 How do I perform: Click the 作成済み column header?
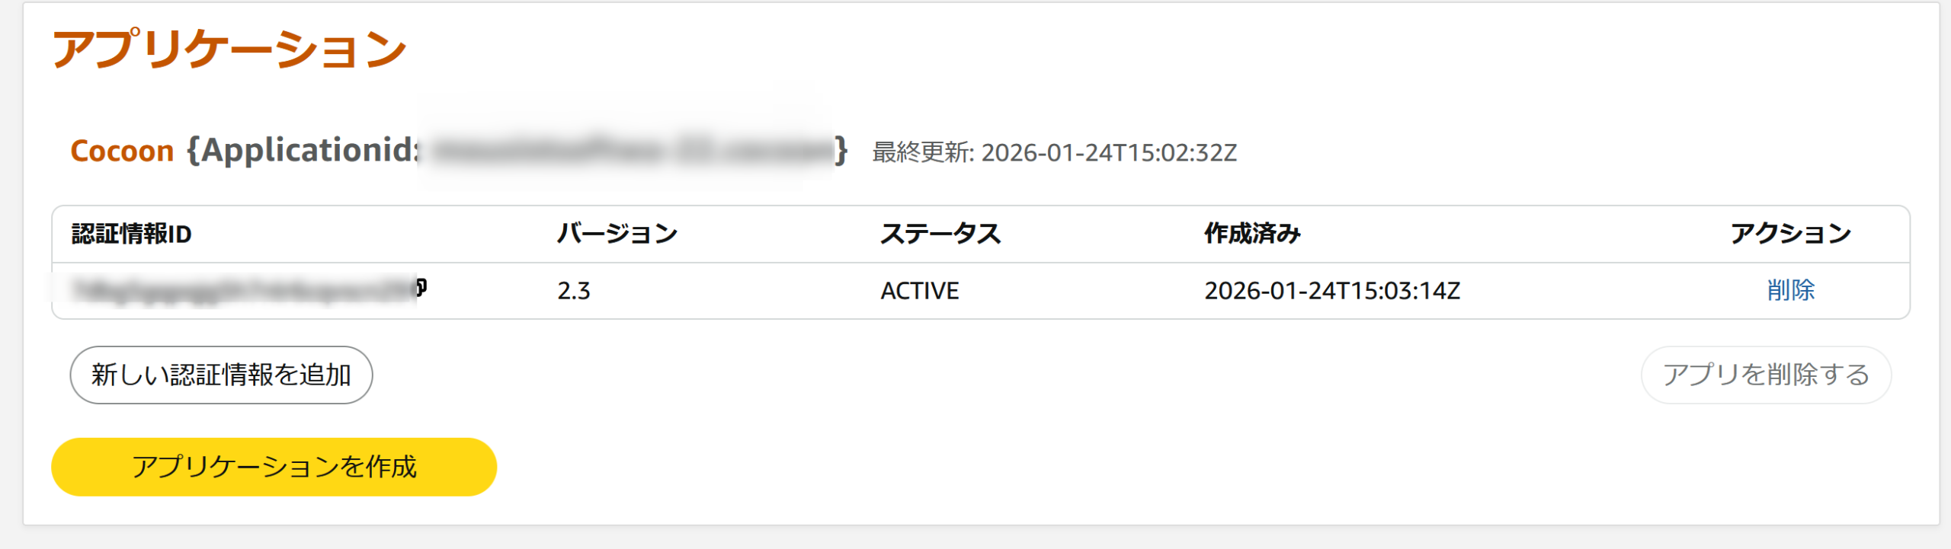click(1252, 234)
